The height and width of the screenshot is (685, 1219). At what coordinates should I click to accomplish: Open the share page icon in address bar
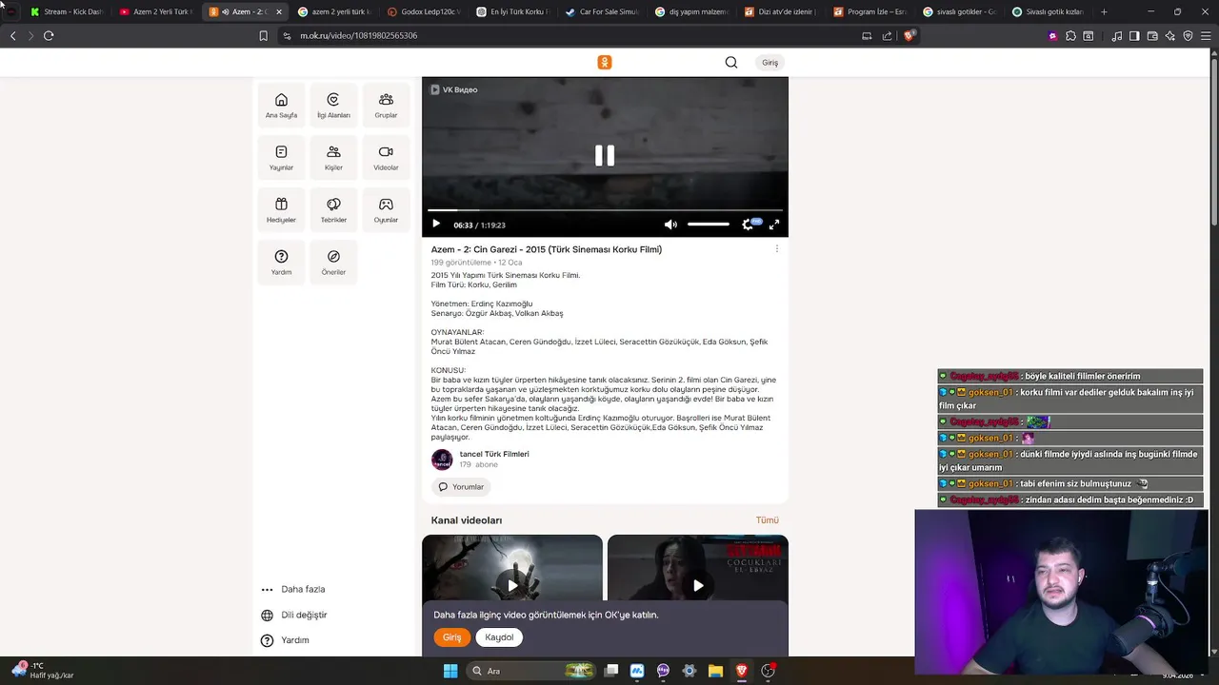pos(888,35)
